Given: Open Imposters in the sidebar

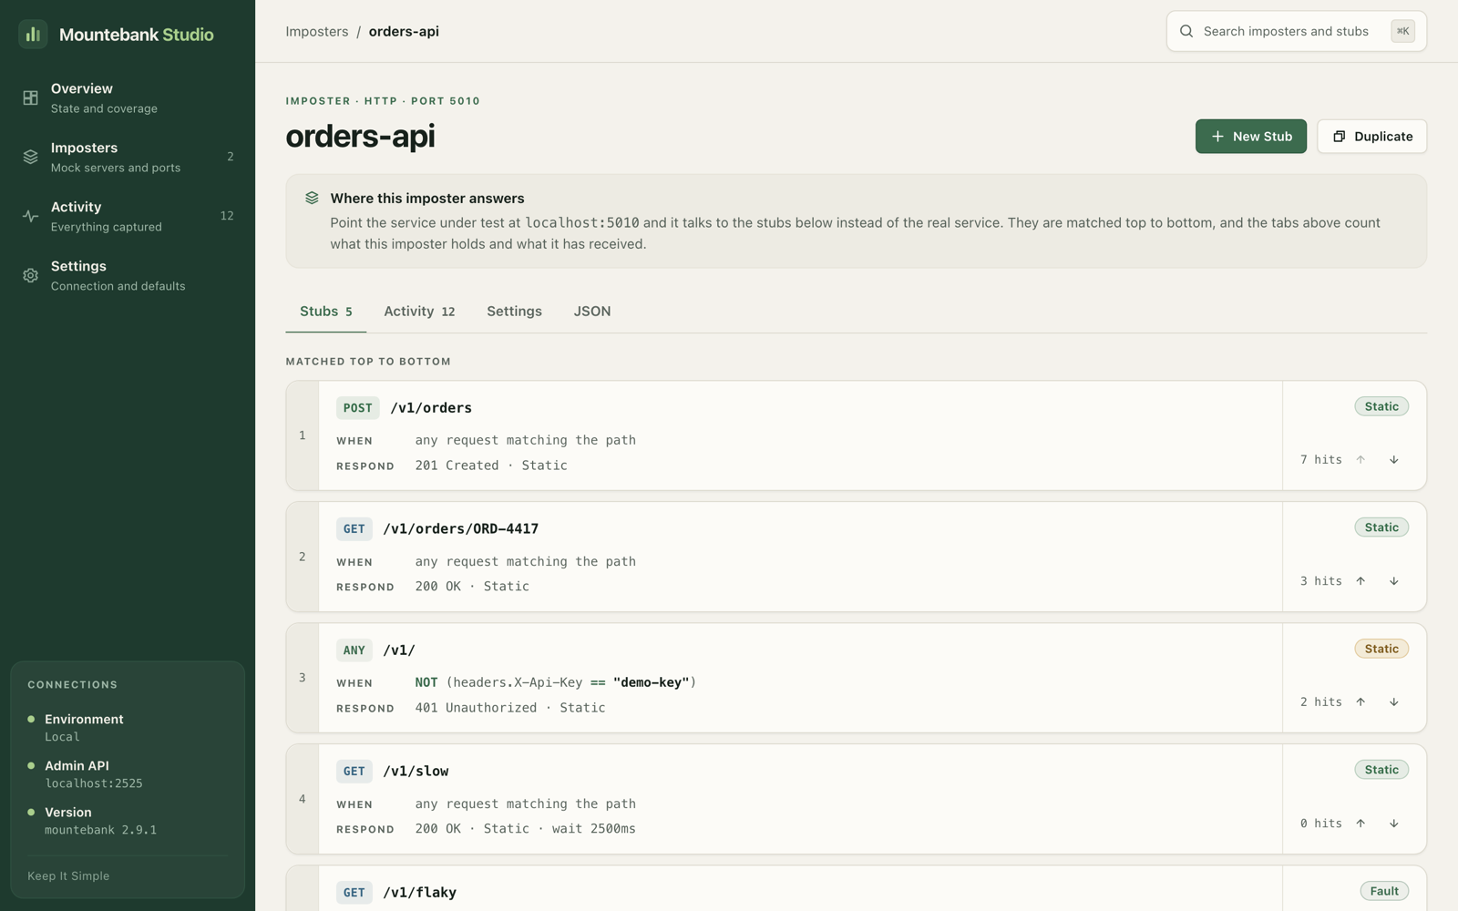Looking at the screenshot, I should 128,157.
